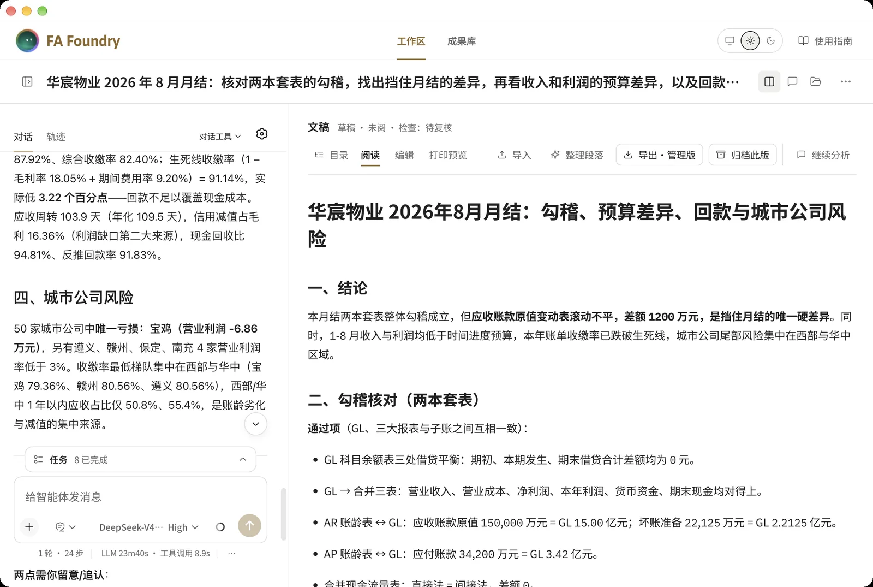Click the macOS green maximize button
The image size is (873, 587).
point(43,11)
